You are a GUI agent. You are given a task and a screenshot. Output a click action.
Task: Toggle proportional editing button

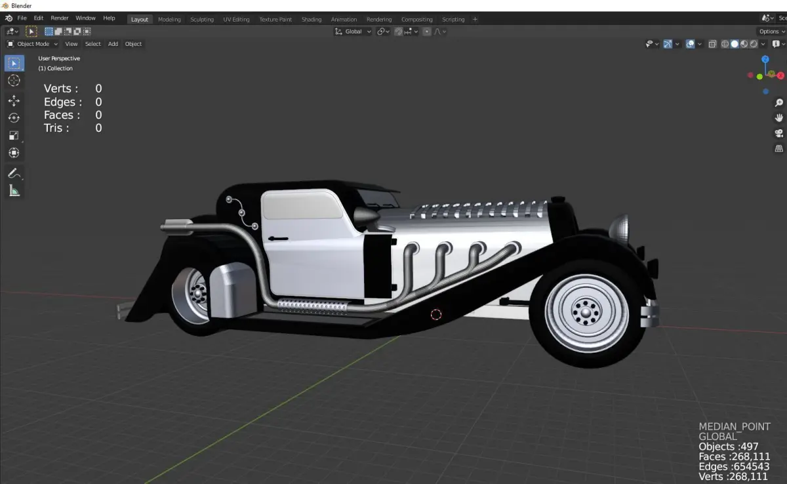427,31
